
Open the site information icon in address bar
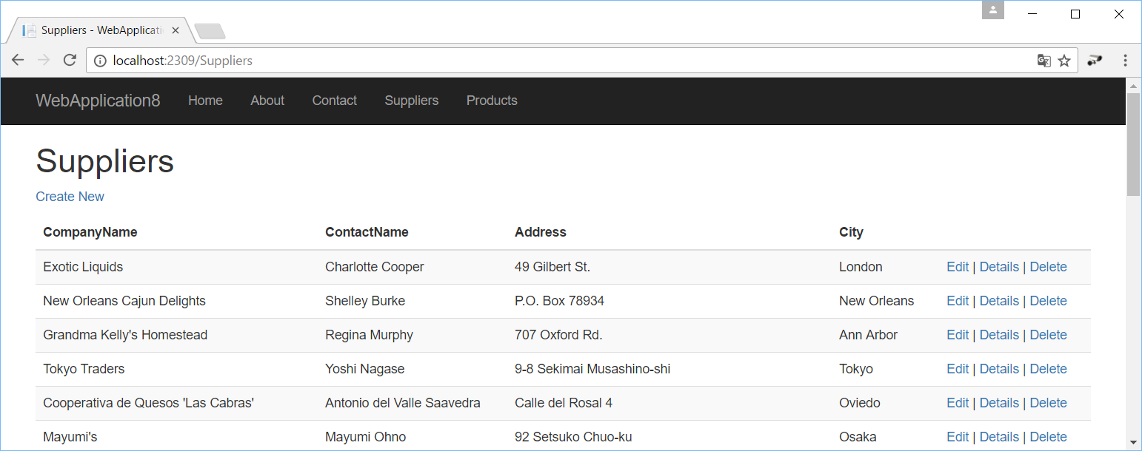pyautogui.click(x=100, y=60)
